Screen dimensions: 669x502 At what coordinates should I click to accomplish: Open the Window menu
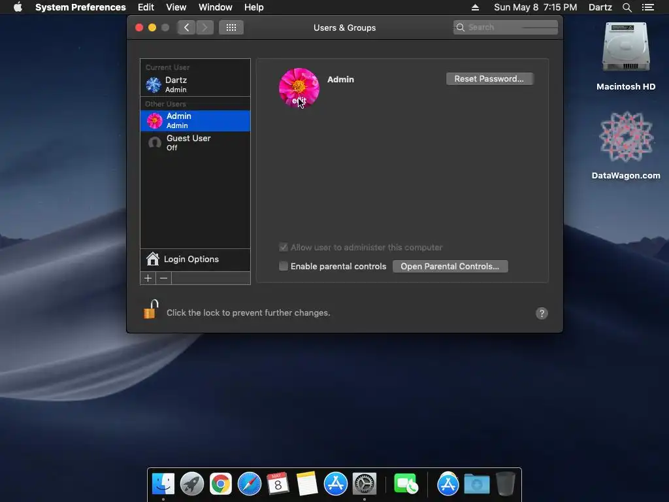point(216,7)
